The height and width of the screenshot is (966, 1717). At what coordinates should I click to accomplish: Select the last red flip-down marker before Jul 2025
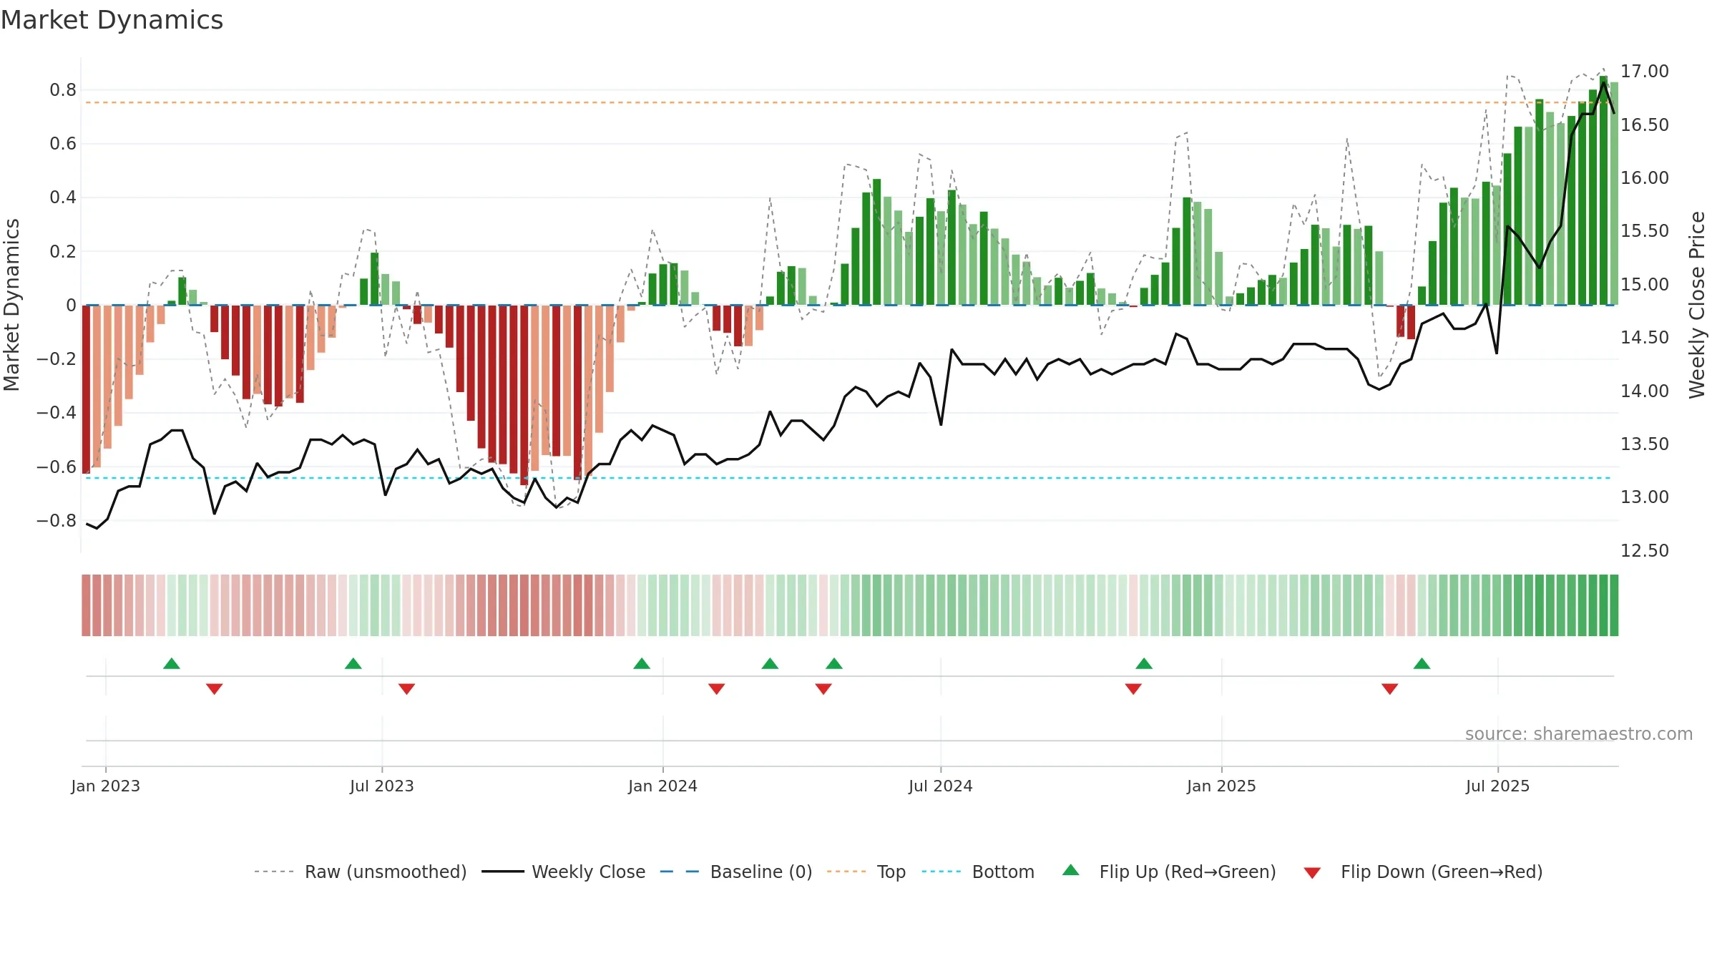tap(1390, 688)
